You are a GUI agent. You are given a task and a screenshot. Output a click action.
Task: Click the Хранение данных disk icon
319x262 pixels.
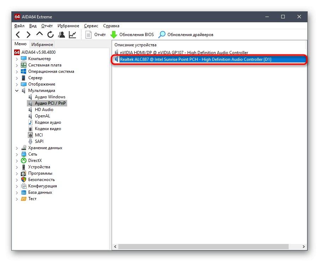click(24, 148)
